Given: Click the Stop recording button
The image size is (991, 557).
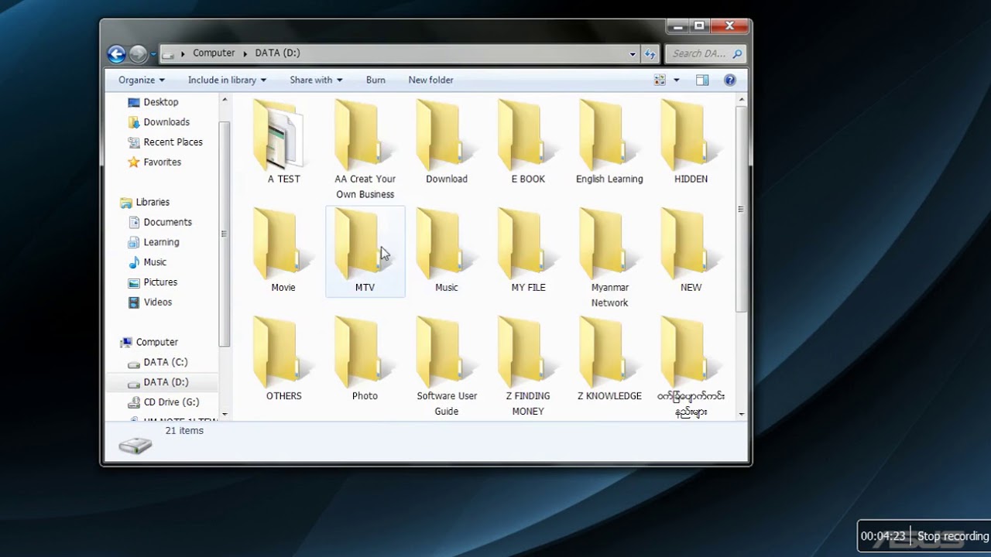Looking at the screenshot, I should click(952, 536).
